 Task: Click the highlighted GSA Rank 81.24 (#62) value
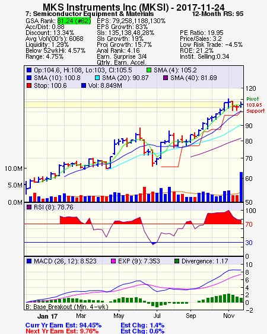point(74,21)
